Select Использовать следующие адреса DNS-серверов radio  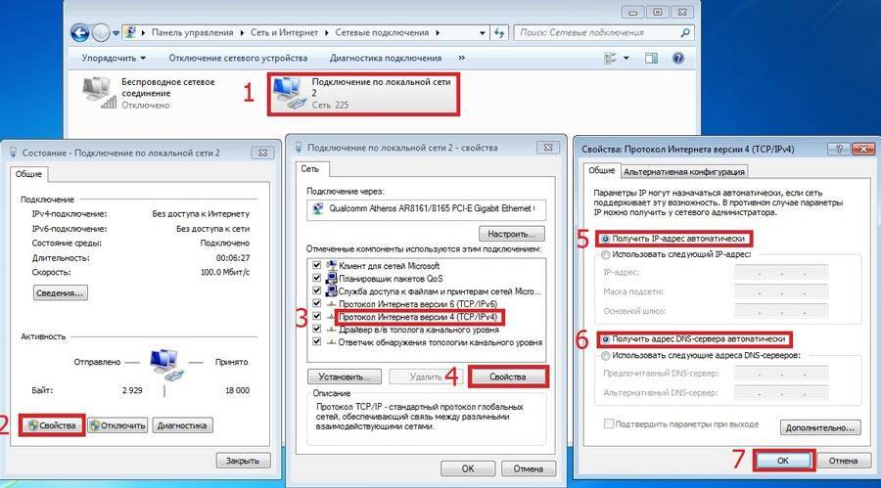coord(605,355)
